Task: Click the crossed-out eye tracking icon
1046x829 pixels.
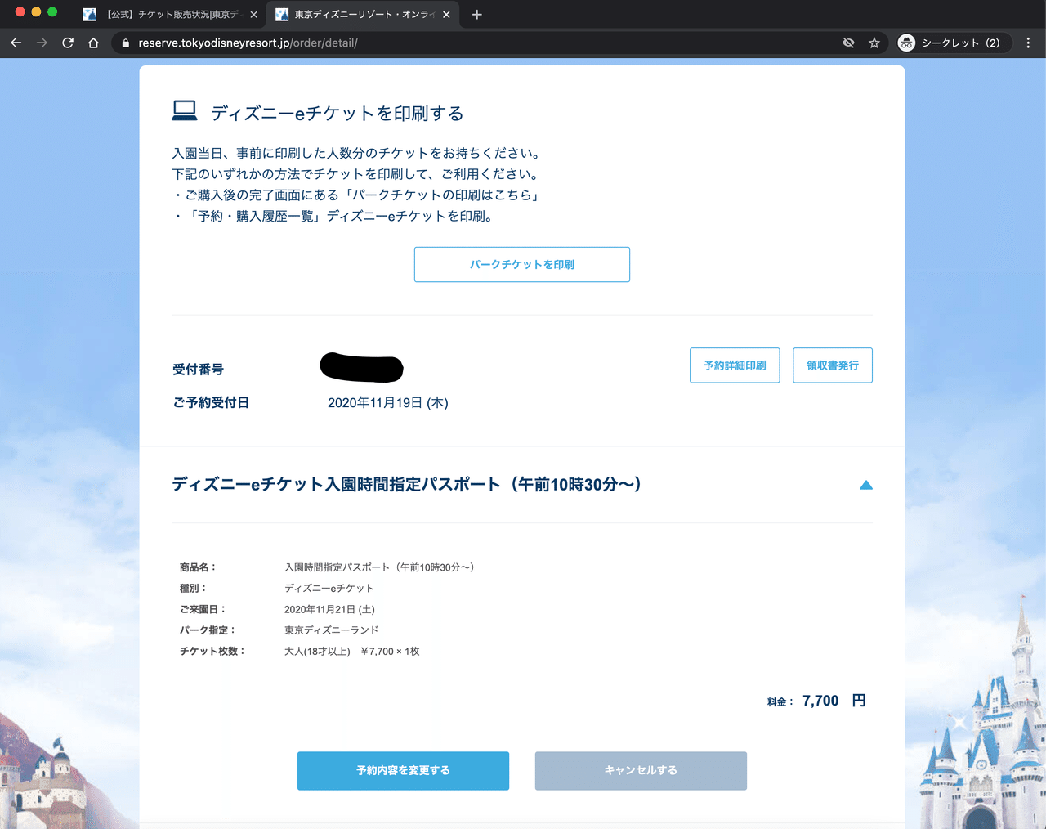Action: (x=848, y=43)
